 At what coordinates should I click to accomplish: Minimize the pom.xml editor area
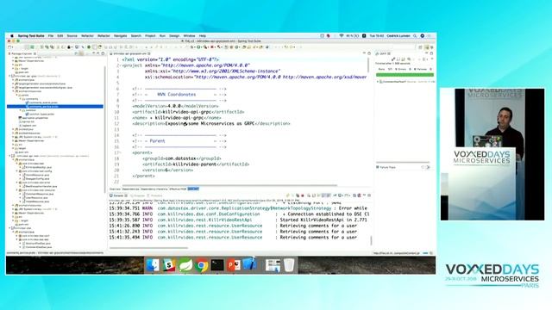pyautogui.click(x=364, y=53)
